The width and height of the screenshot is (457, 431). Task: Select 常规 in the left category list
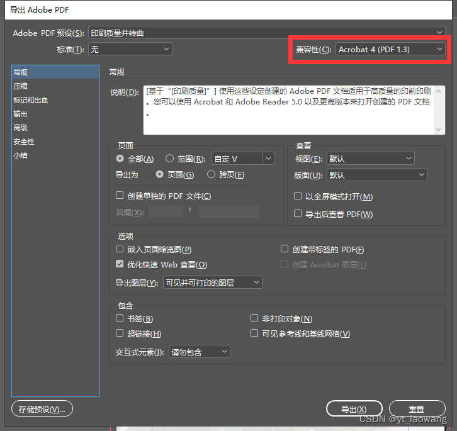coord(55,72)
